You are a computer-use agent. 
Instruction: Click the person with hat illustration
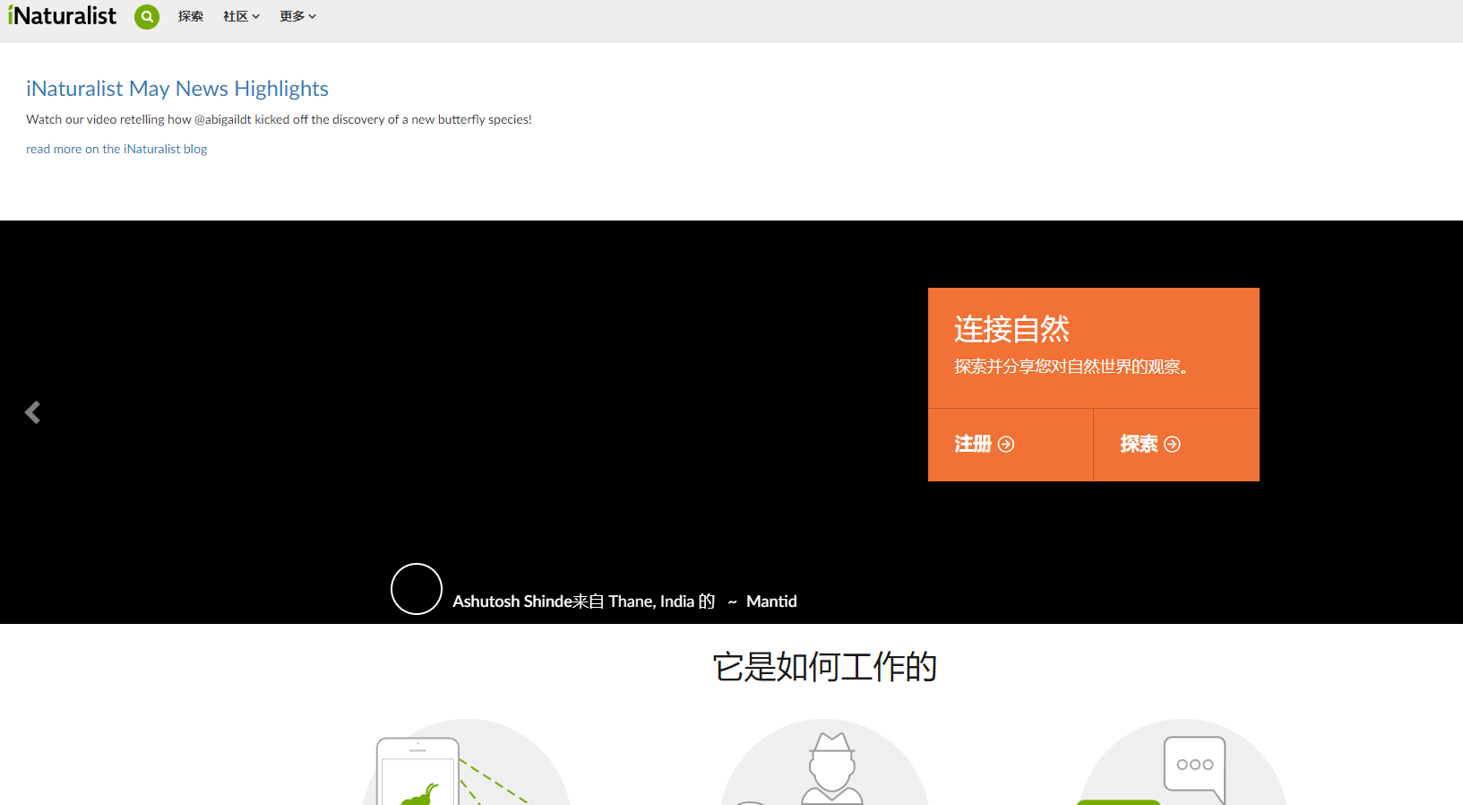click(825, 762)
